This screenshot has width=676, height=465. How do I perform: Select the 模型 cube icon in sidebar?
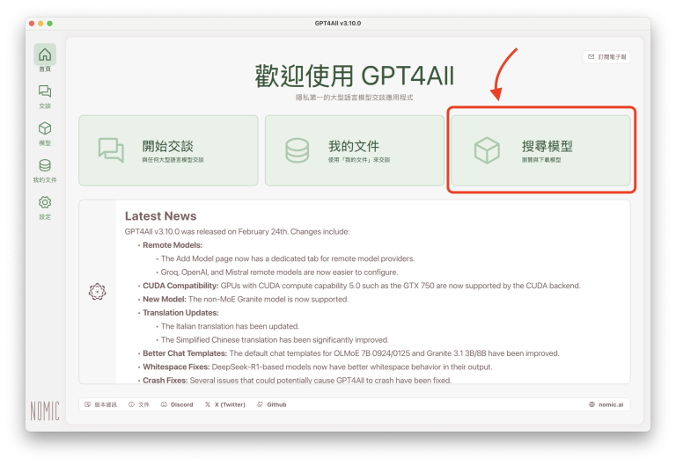click(x=45, y=129)
